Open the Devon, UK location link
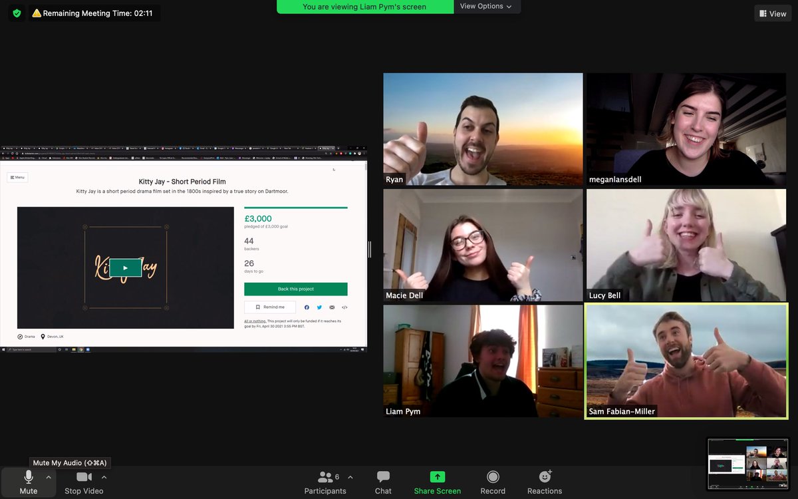Viewport: 798px width, 499px height. tap(52, 337)
